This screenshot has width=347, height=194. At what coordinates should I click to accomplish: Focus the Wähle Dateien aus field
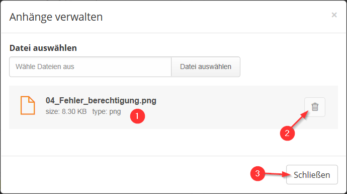tap(91, 67)
